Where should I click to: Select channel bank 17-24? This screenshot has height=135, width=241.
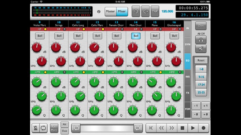201,85
